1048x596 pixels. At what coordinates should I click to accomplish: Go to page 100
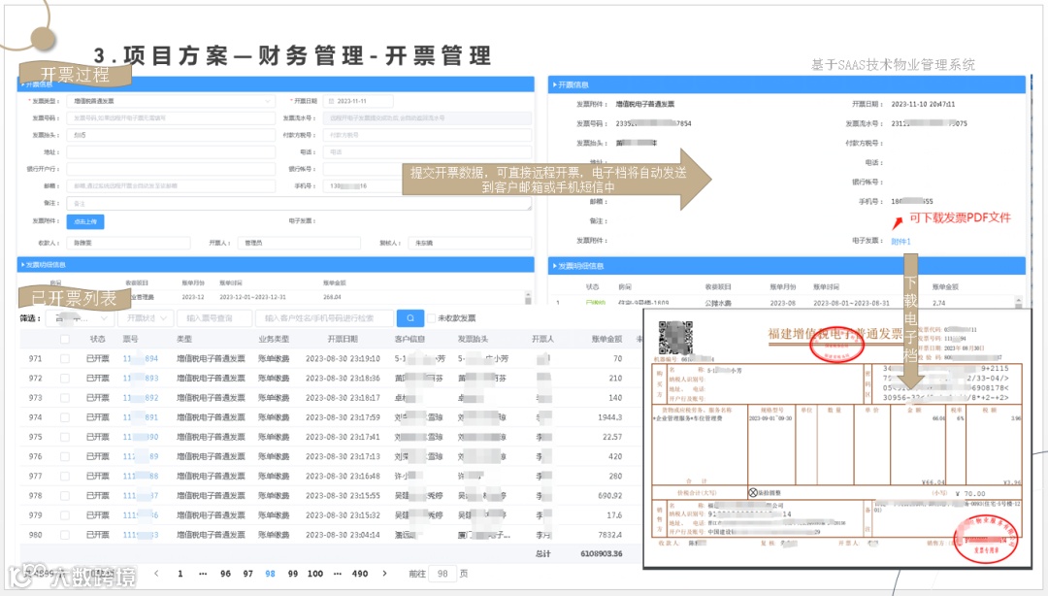tap(314, 574)
